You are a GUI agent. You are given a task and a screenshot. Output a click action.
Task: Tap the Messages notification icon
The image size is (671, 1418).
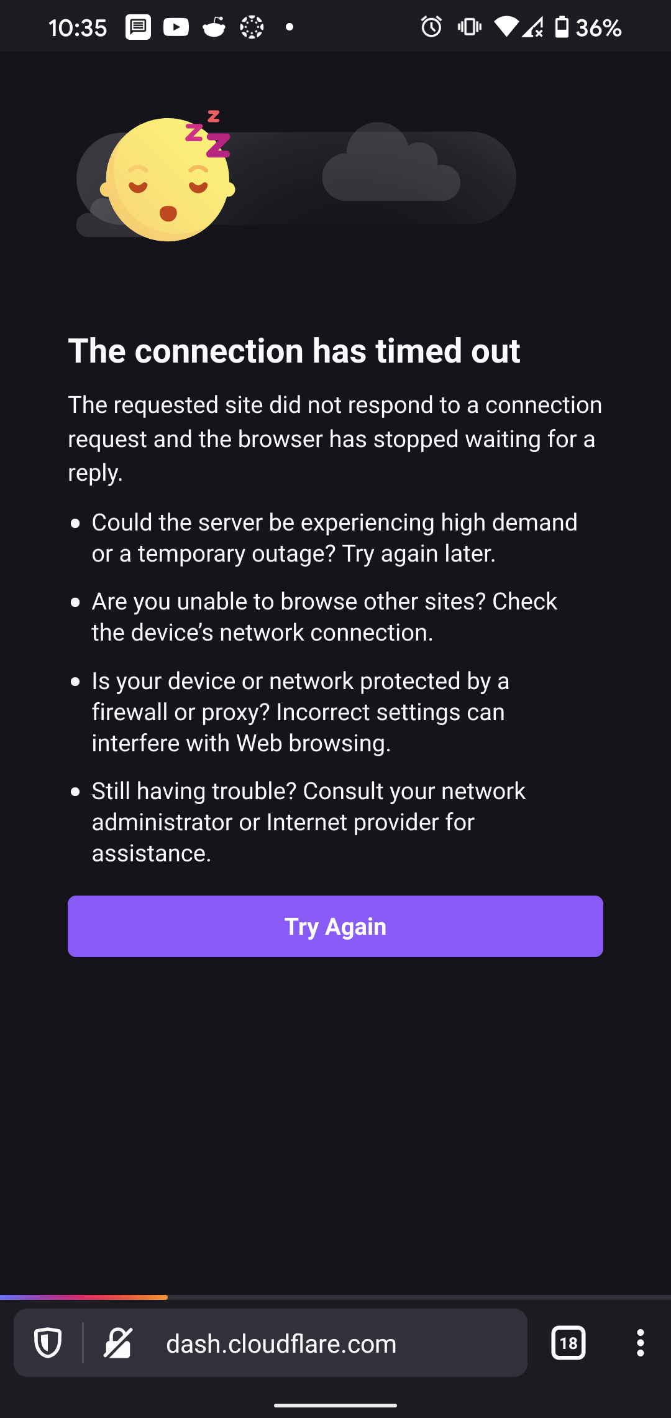pos(138,27)
